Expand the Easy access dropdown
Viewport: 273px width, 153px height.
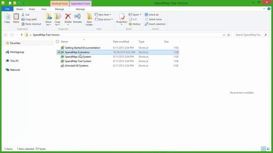coord(104,20)
